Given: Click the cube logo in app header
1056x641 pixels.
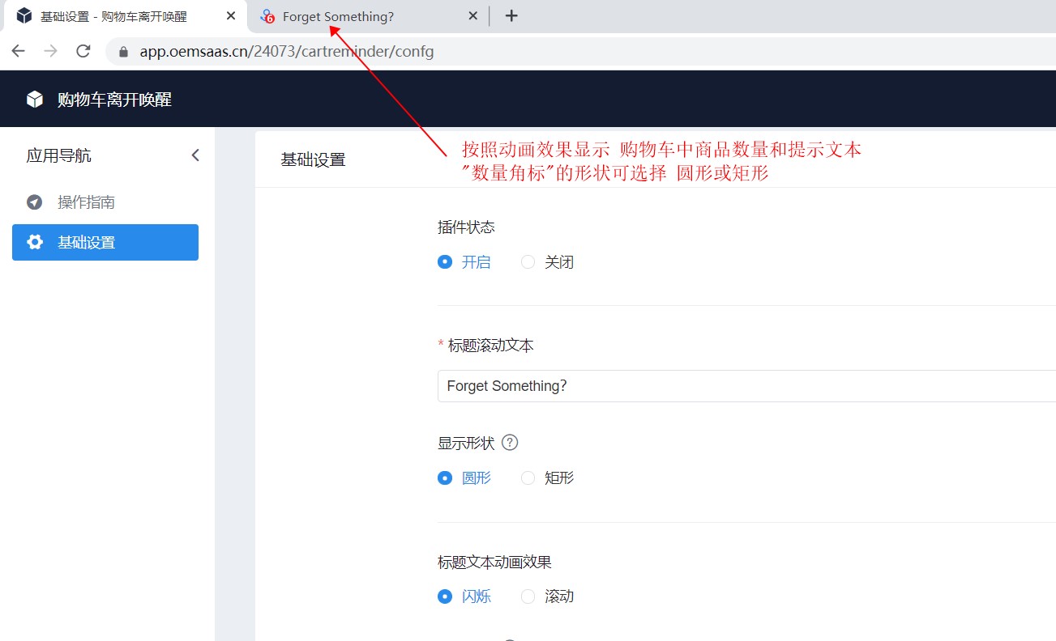Looking at the screenshot, I should [35, 100].
